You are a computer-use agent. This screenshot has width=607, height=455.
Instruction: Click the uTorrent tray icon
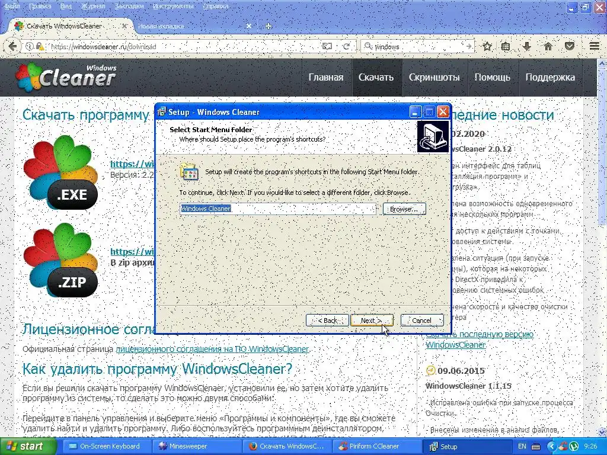click(x=574, y=447)
